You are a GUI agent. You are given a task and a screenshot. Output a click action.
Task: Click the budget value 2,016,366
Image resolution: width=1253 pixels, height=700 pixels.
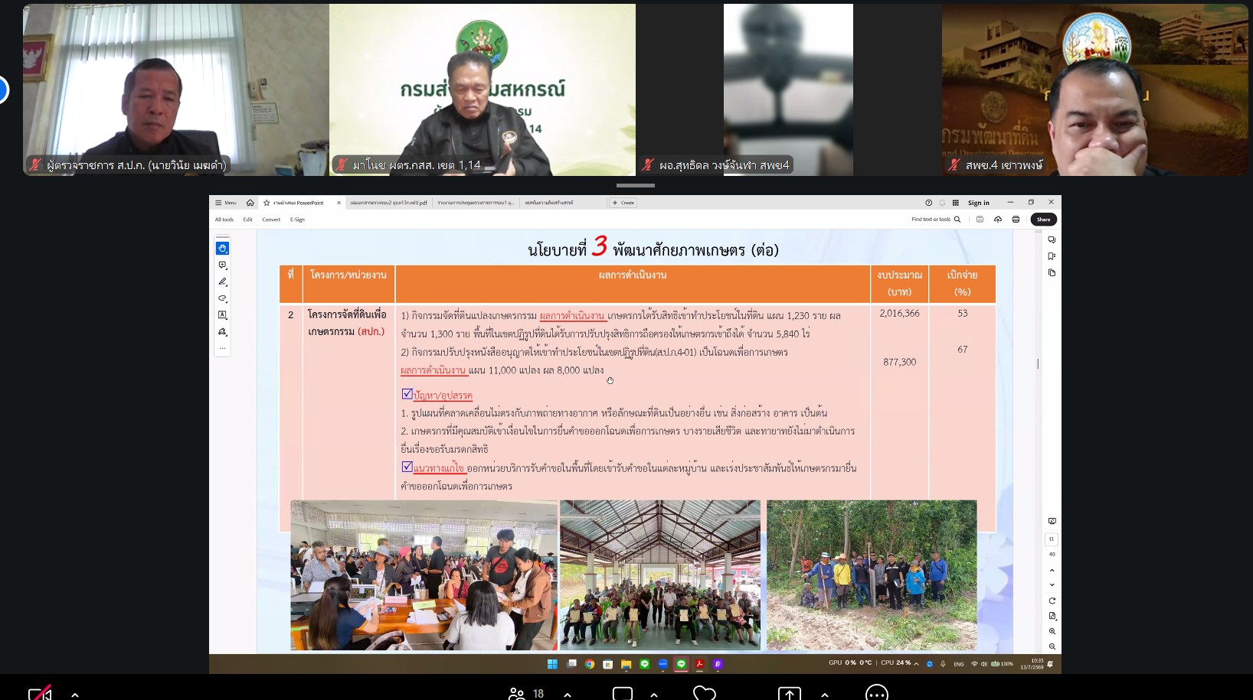(899, 313)
